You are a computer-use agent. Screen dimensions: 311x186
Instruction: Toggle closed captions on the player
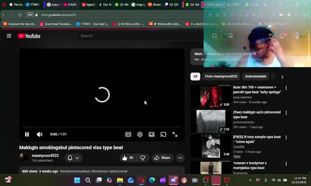click(128, 134)
